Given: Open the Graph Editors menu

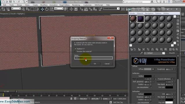Looking at the screenshot, I should 64,5.
